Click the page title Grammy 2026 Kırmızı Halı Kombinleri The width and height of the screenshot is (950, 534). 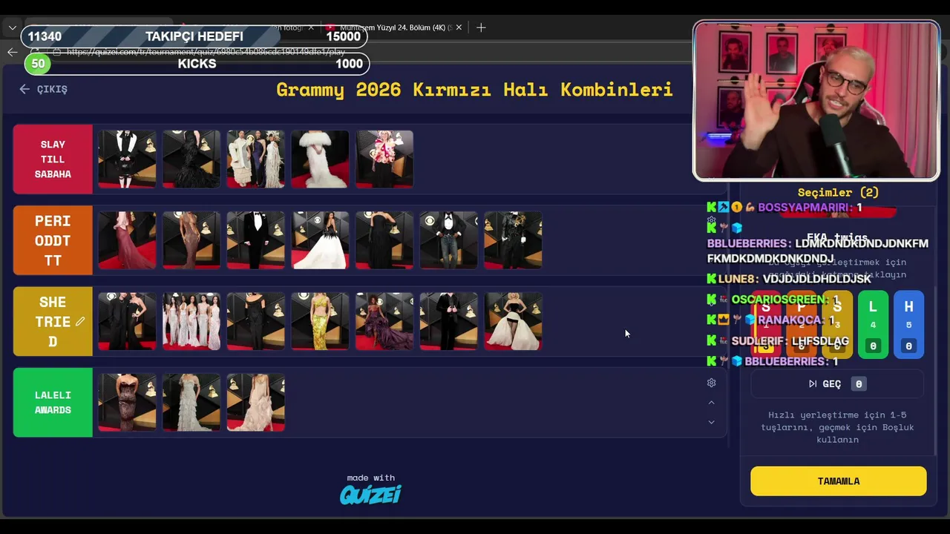(x=474, y=90)
